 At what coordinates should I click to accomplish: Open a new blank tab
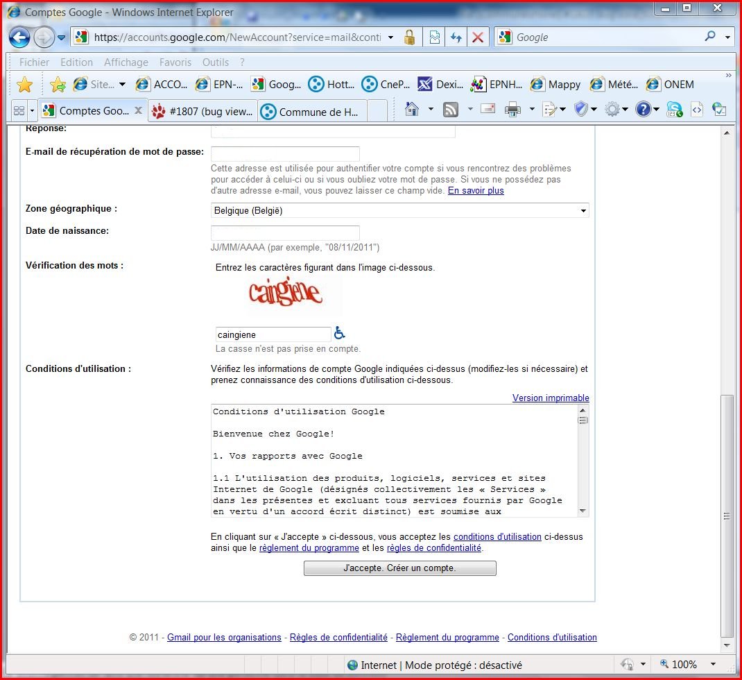click(x=377, y=112)
